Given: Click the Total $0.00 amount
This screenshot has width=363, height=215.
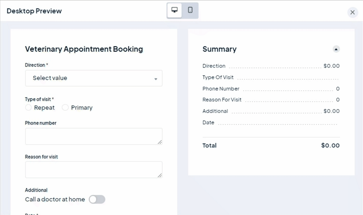Looking at the screenshot, I should tap(330, 145).
